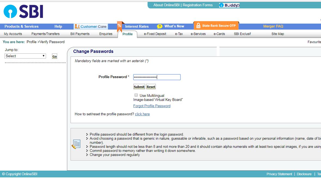Click the mandatory fields asterisk note
This screenshot has width=321, height=182.
[x=112, y=61]
